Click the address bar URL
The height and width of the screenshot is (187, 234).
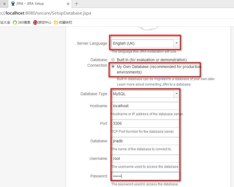[45, 13]
